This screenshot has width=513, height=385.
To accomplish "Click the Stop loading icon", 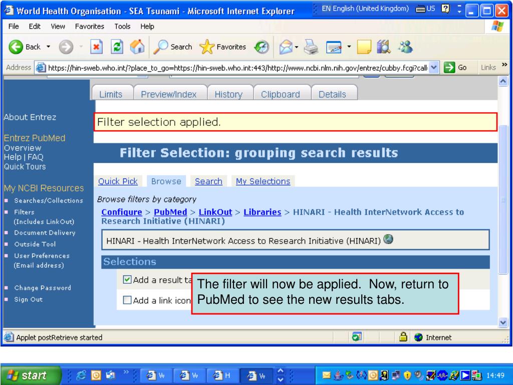I will 96,47.
